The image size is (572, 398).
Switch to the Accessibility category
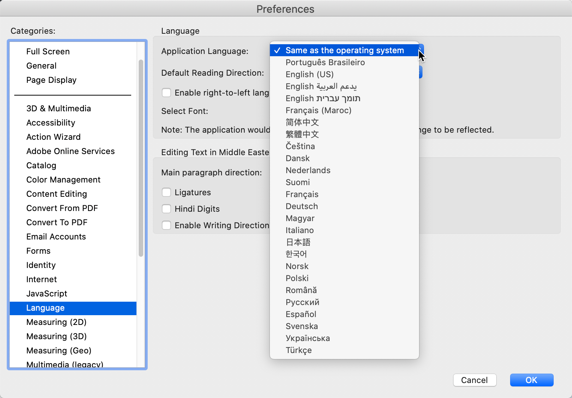[x=51, y=123]
